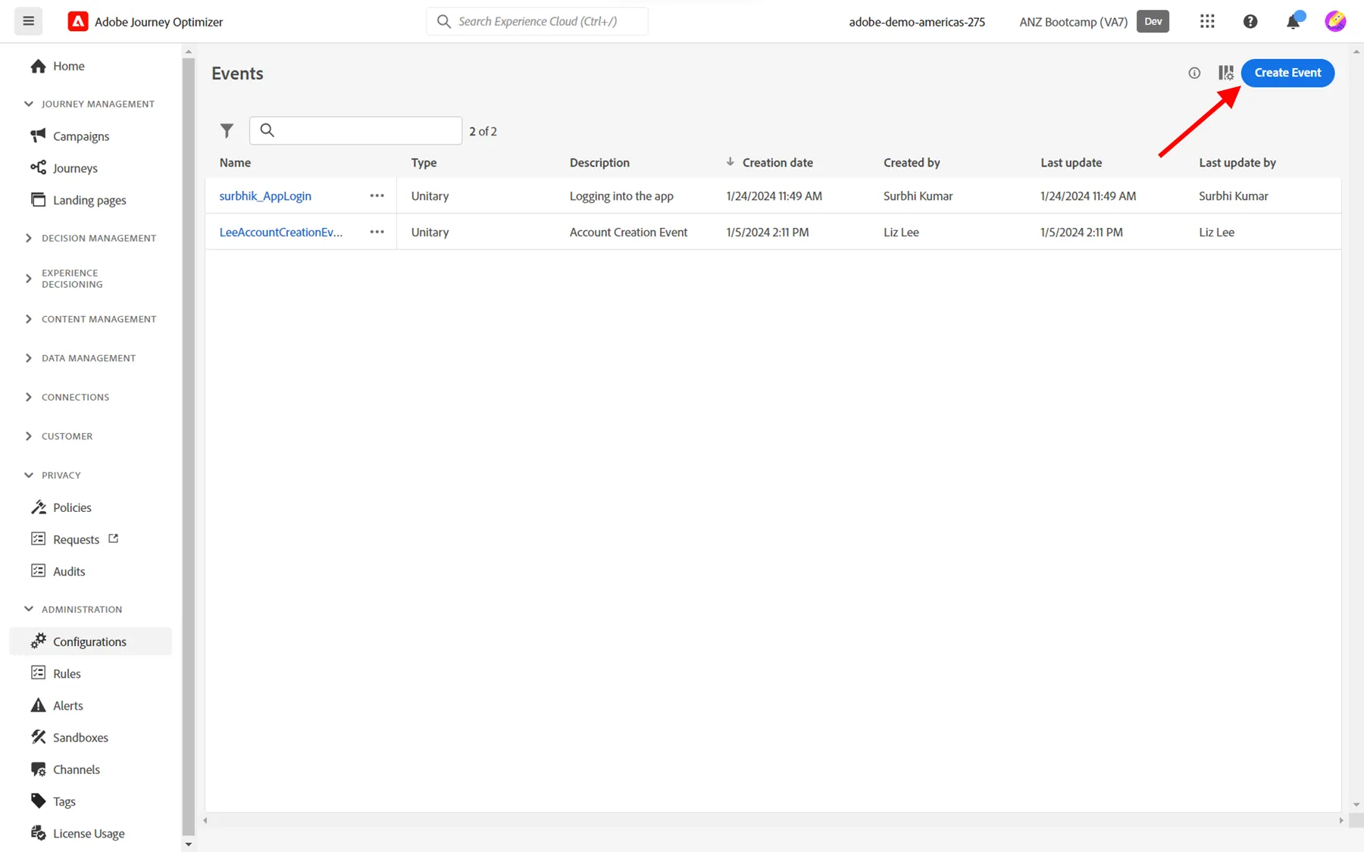Collapse the Privacy section
Viewport: 1364px width, 852px height.
(x=52, y=475)
